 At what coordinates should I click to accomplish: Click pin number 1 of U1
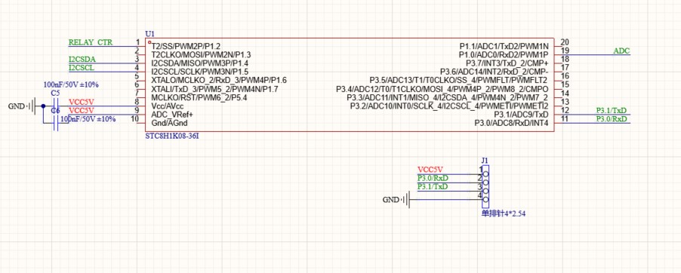137,42
